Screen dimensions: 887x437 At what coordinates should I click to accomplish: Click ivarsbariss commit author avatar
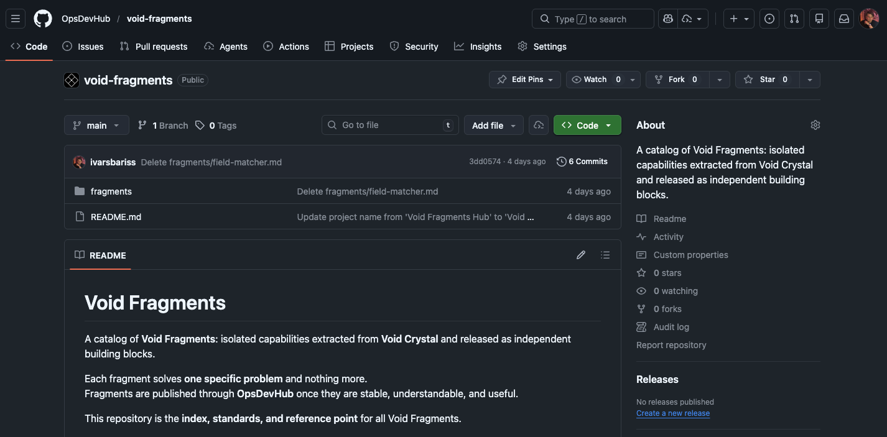tap(79, 162)
